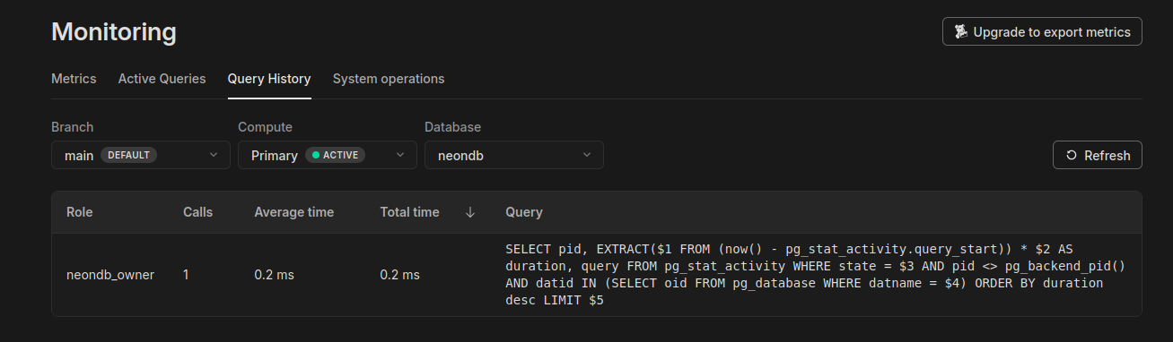Screen dimensions: 1173x342
Task: Select the neondb_owner role cell
Action: 110,275
